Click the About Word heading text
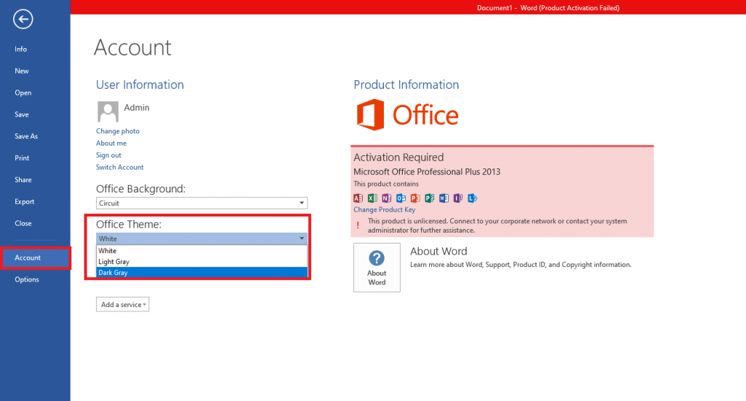 point(439,251)
